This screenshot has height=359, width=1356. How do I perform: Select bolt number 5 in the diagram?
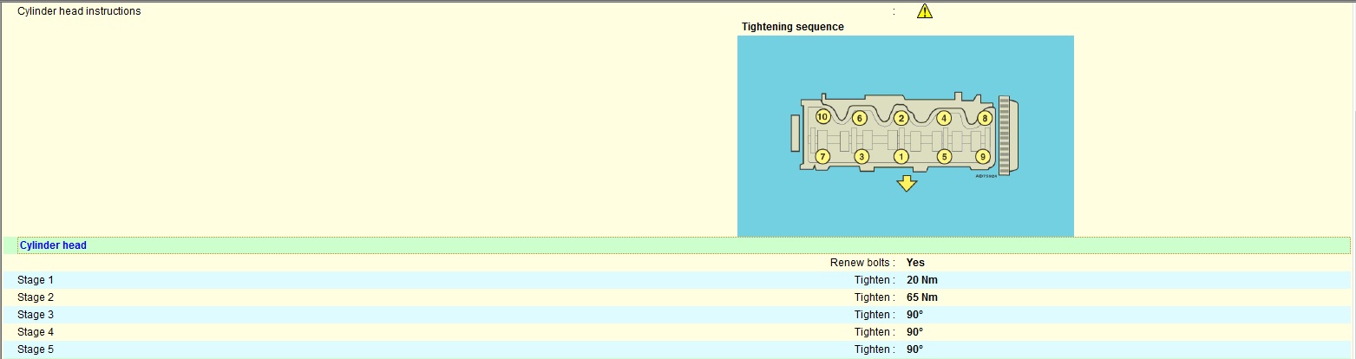(945, 157)
